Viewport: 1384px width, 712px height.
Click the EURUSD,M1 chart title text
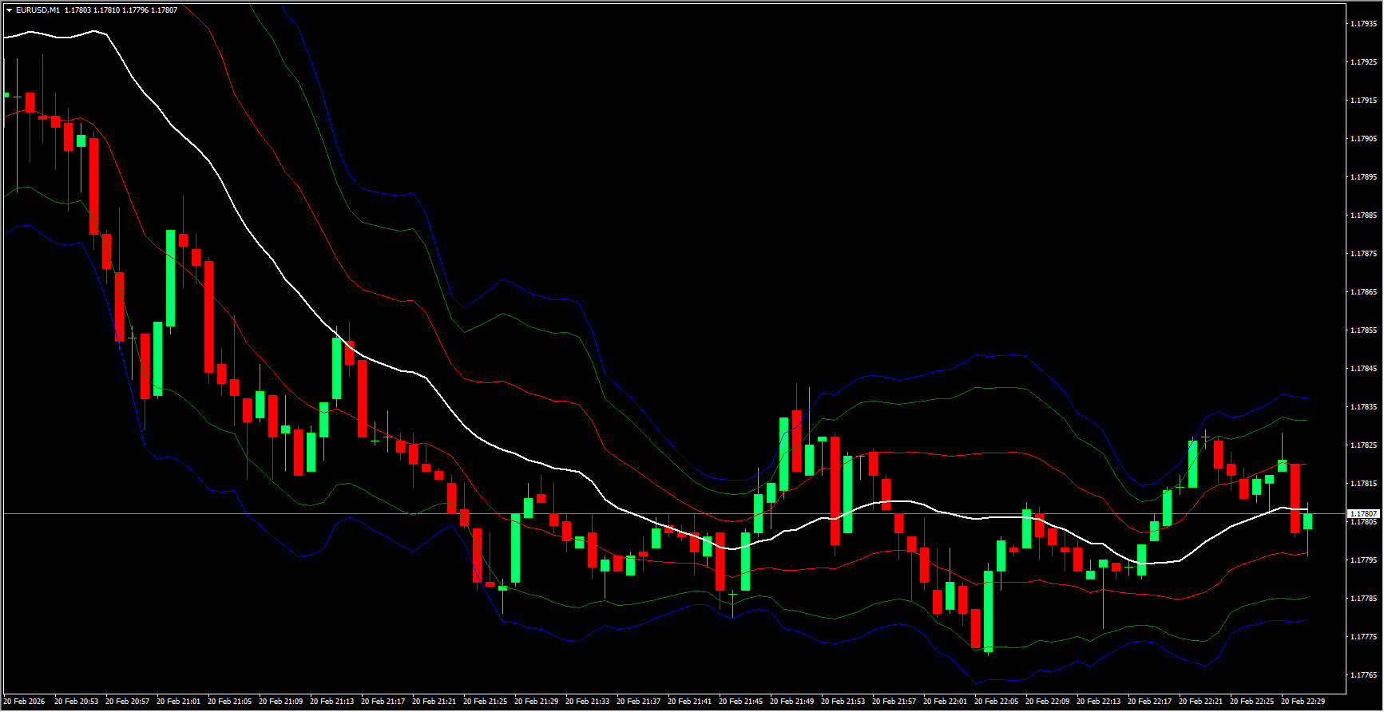38,10
